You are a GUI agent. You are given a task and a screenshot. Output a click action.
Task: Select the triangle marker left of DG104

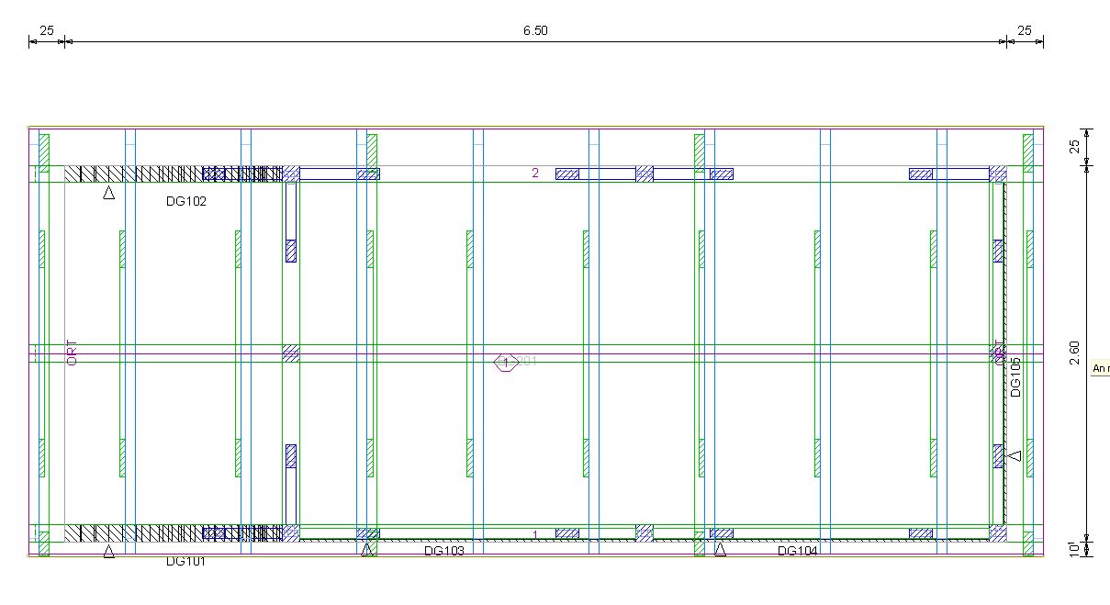click(720, 549)
